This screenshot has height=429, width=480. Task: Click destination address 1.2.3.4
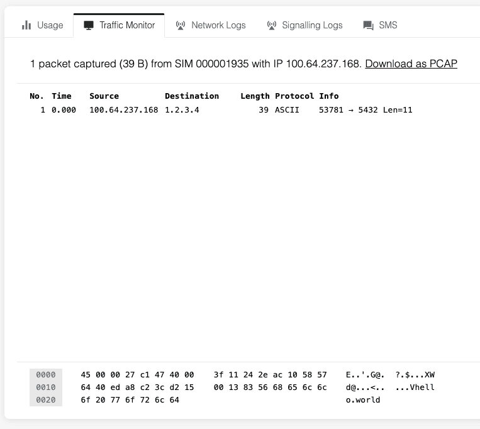coord(182,110)
